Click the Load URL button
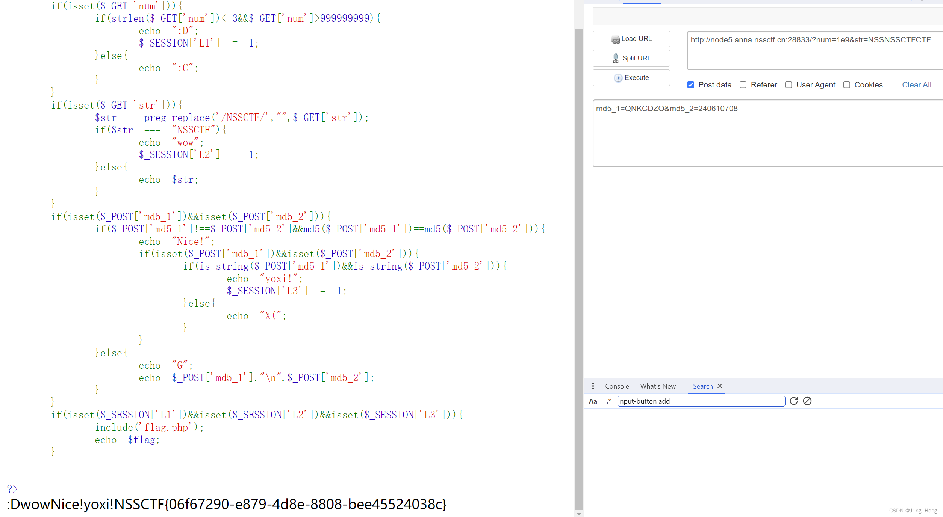 click(x=631, y=39)
